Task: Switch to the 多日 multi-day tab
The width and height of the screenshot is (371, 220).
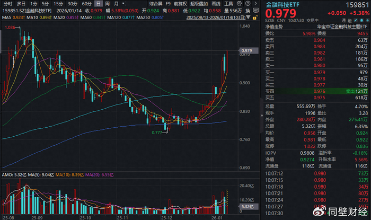Action: click(x=21, y=4)
